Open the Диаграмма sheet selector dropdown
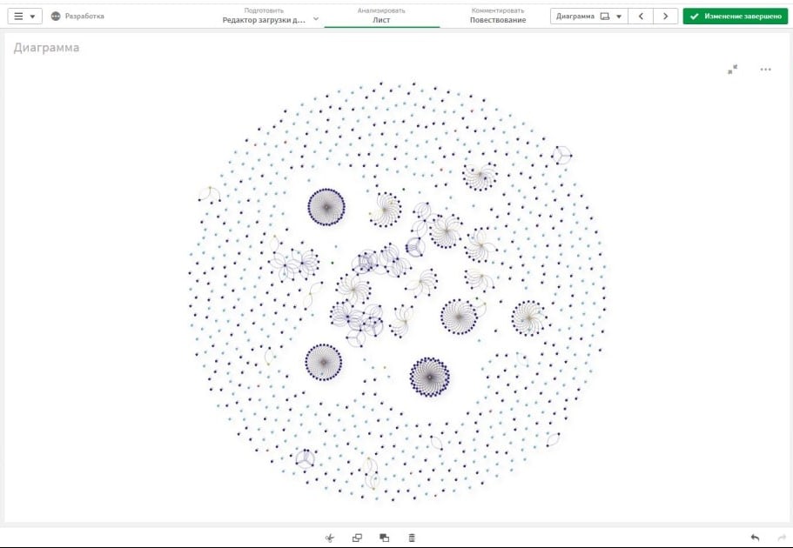This screenshot has height=548, width=793. click(x=588, y=17)
